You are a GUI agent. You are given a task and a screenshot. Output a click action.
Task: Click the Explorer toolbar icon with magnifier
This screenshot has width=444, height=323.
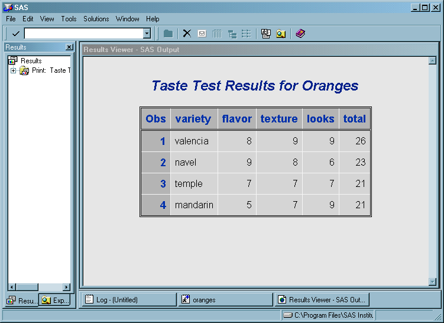pyautogui.click(x=281, y=34)
